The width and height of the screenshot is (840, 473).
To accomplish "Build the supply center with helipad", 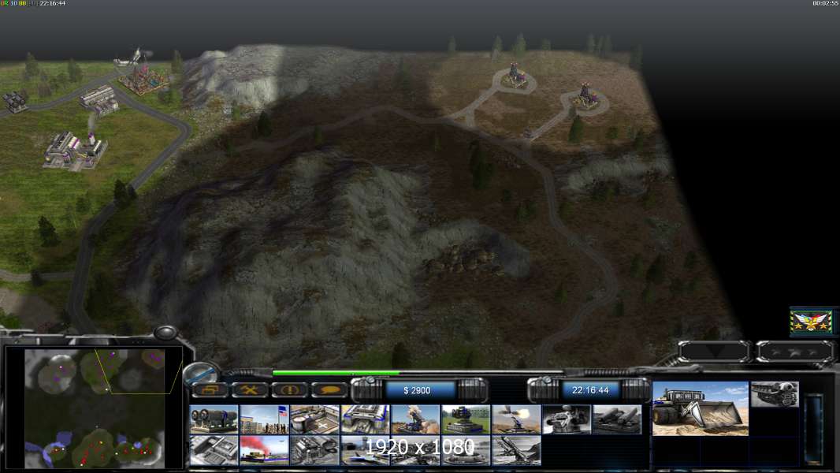I will [314, 419].
